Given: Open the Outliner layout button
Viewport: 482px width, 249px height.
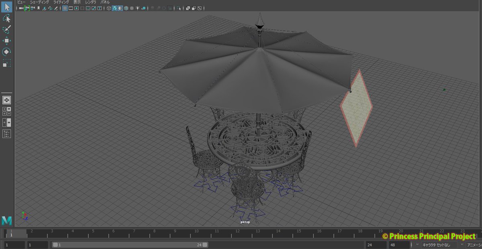Looking at the screenshot, I should [x=7, y=134].
